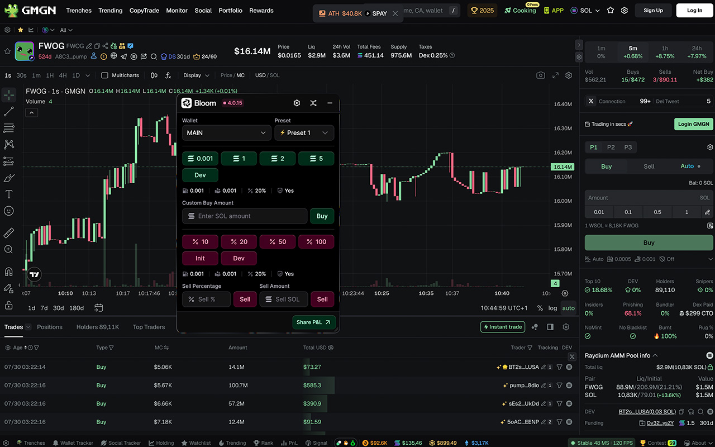Buy 0.001 SOL via Bloom quick button

click(x=200, y=159)
